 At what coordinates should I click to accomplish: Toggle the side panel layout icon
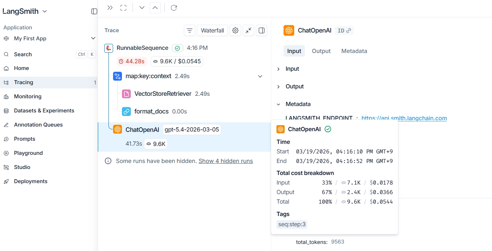(x=262, y=30)
